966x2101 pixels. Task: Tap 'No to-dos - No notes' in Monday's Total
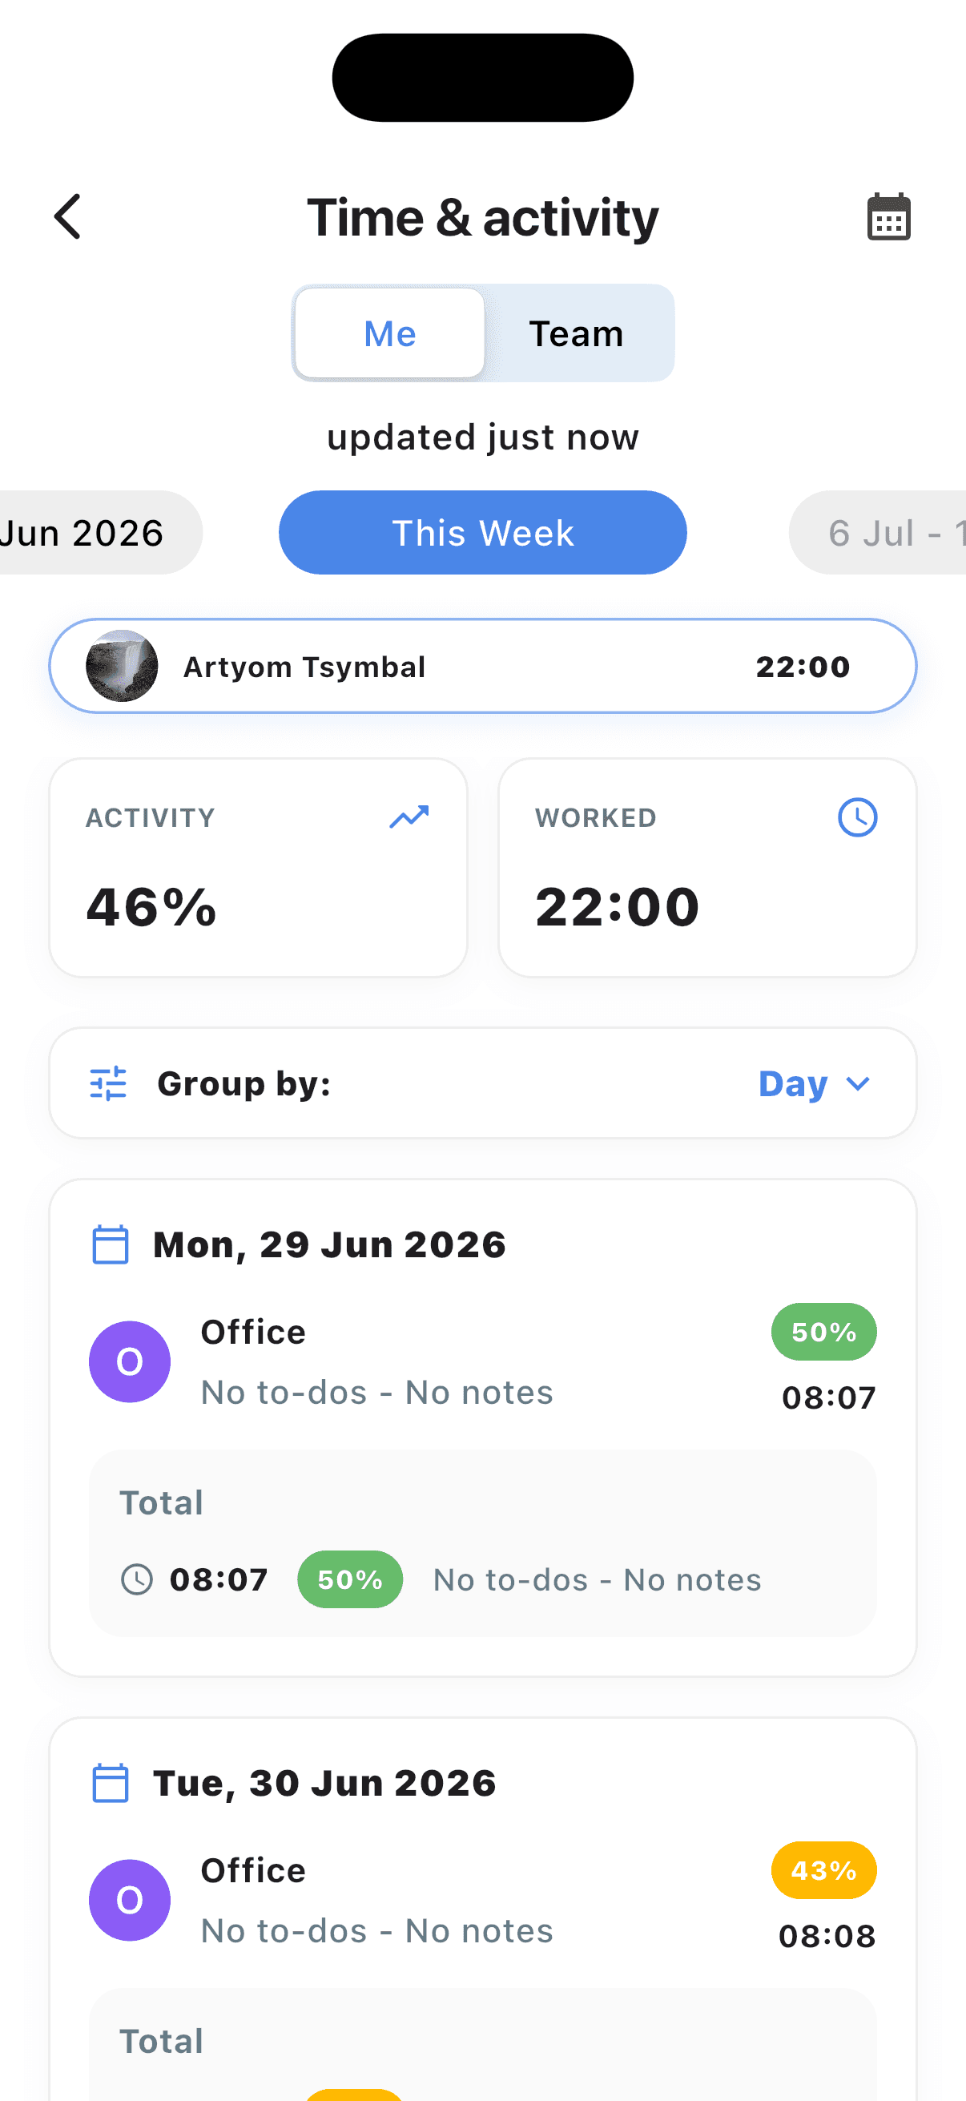click(598, 1581)
